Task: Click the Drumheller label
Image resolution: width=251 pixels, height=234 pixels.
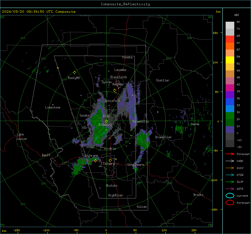Action: pos(163,137)
